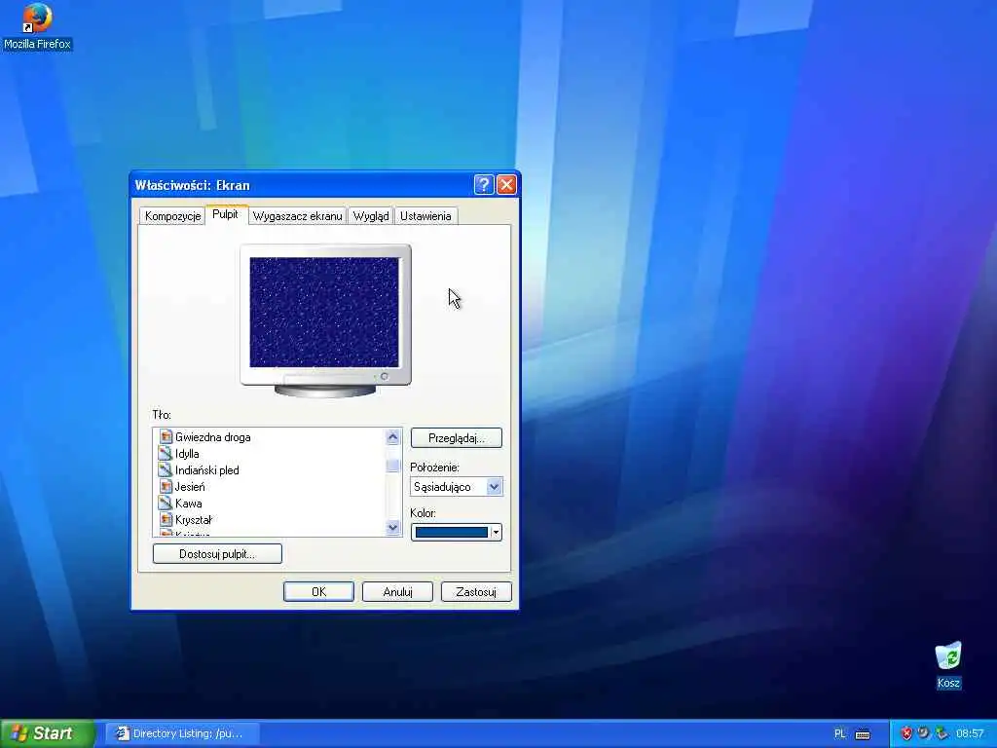997x748 pixels.
Task: Open the Ustawienia tab
Action: 425,216
